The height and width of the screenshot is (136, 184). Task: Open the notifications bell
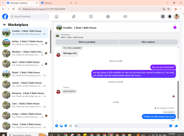(x=170, y=17)
